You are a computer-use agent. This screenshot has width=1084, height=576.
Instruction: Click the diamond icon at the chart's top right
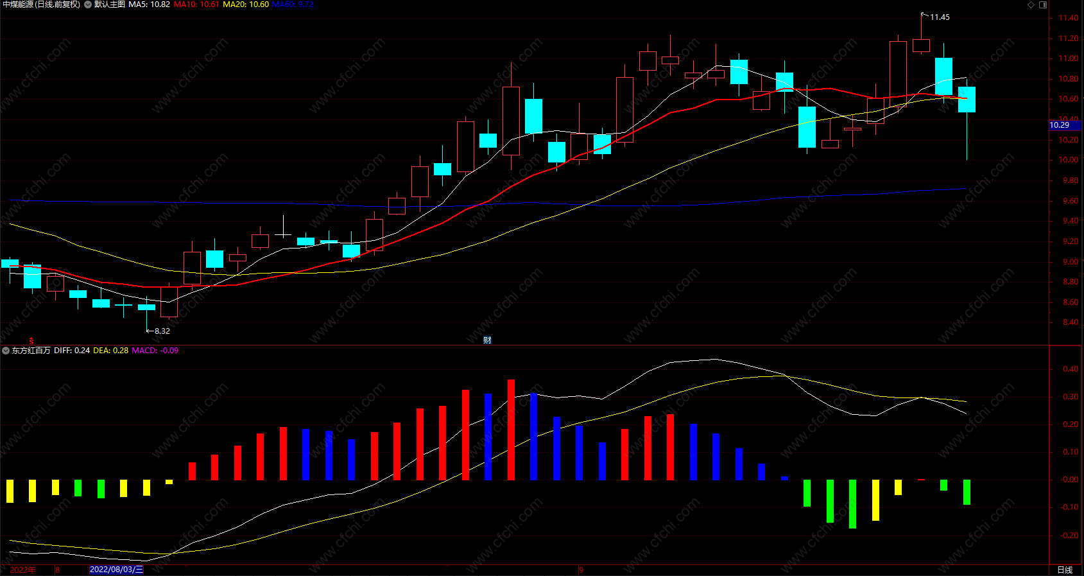(1031, 4)
